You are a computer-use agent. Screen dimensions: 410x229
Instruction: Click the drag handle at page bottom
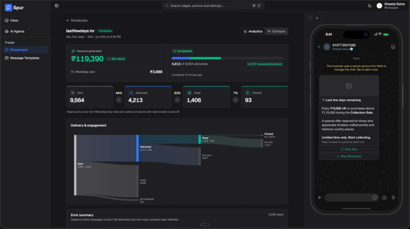(x=205, y=225)
